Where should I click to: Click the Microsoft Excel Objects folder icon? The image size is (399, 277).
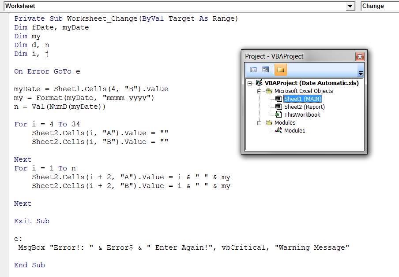(269, 90)
